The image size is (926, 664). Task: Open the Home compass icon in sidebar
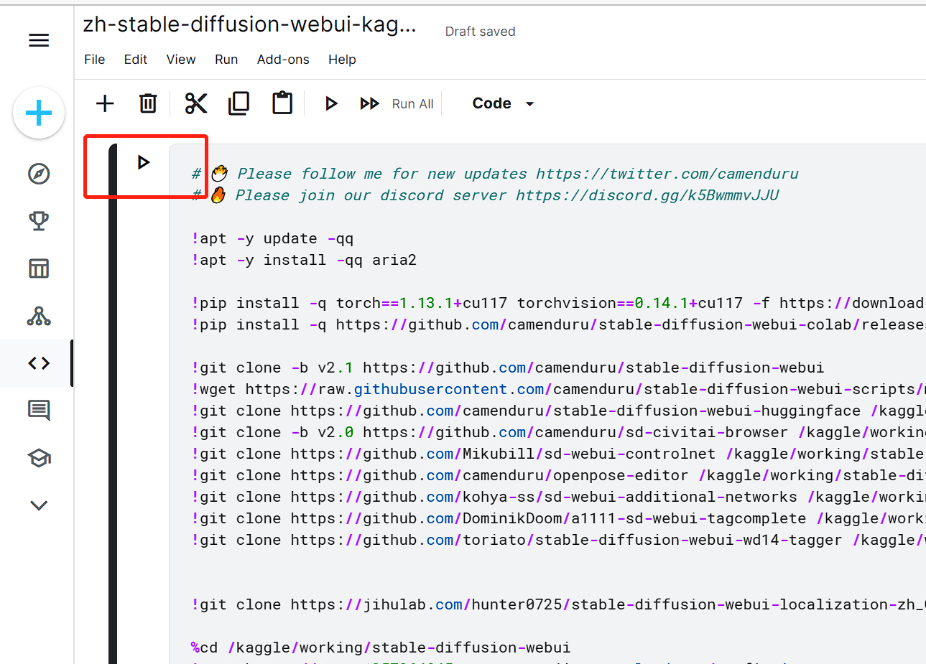pyautogui.click(x=39, y=174)
